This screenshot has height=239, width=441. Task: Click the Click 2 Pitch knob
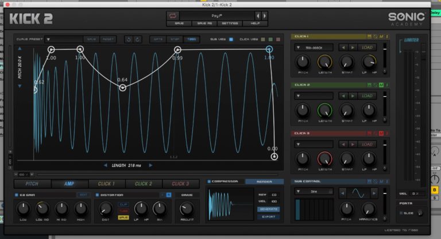pyautogui.click(x=304, y=110)
